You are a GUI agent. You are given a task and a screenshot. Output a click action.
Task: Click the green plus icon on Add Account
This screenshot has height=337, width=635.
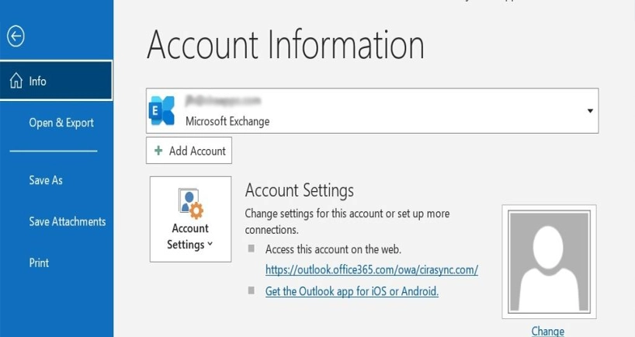[x=158, y=151]
